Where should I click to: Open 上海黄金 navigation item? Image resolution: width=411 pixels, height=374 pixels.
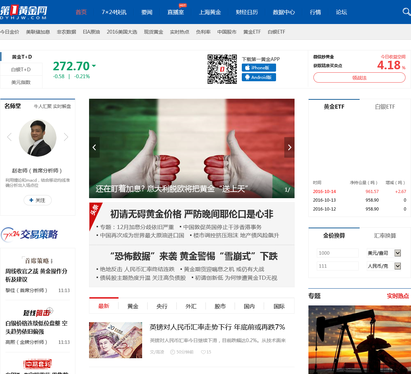point(210,12)
